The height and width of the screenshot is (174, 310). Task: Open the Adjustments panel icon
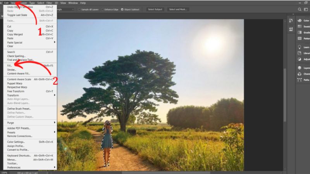[300, 59]
